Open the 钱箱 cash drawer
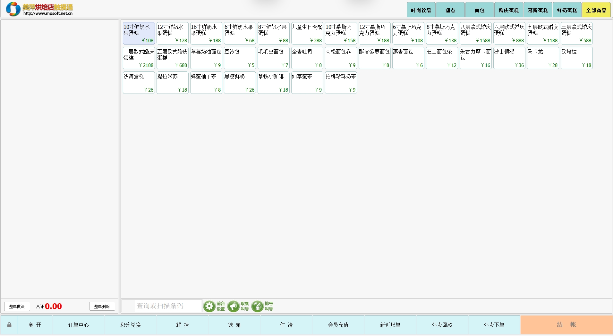Image resolution: width=613 pixels, height=336 pixels. [234, 325]
